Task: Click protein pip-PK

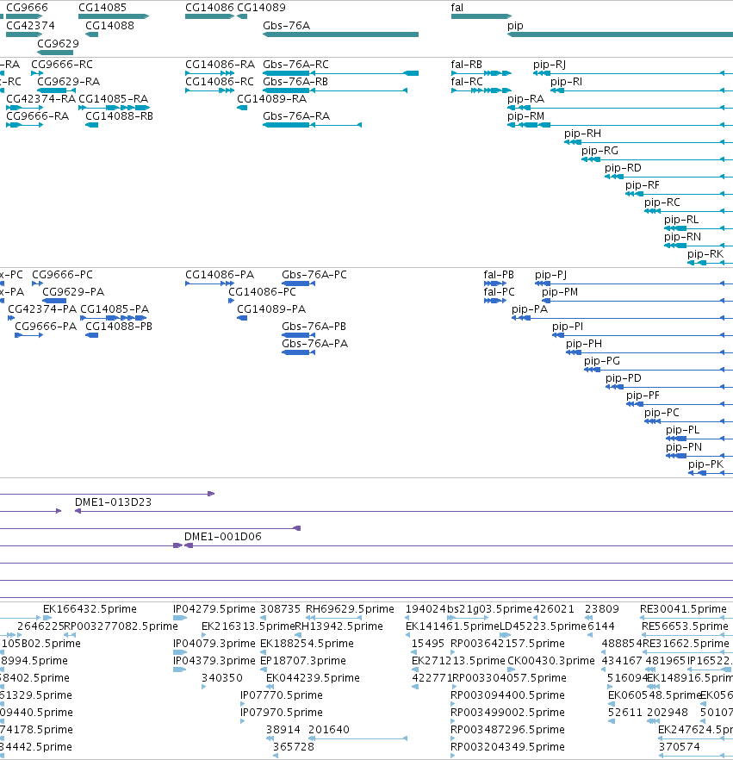Action: tap(705, 464)
